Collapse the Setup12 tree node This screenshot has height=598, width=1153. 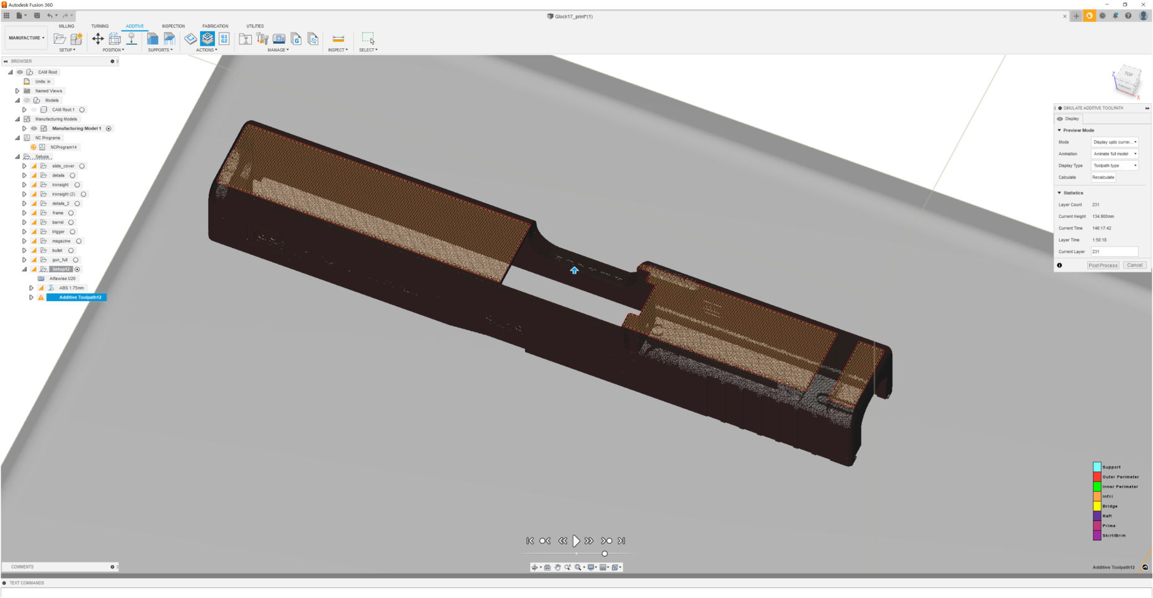[24, 269]
